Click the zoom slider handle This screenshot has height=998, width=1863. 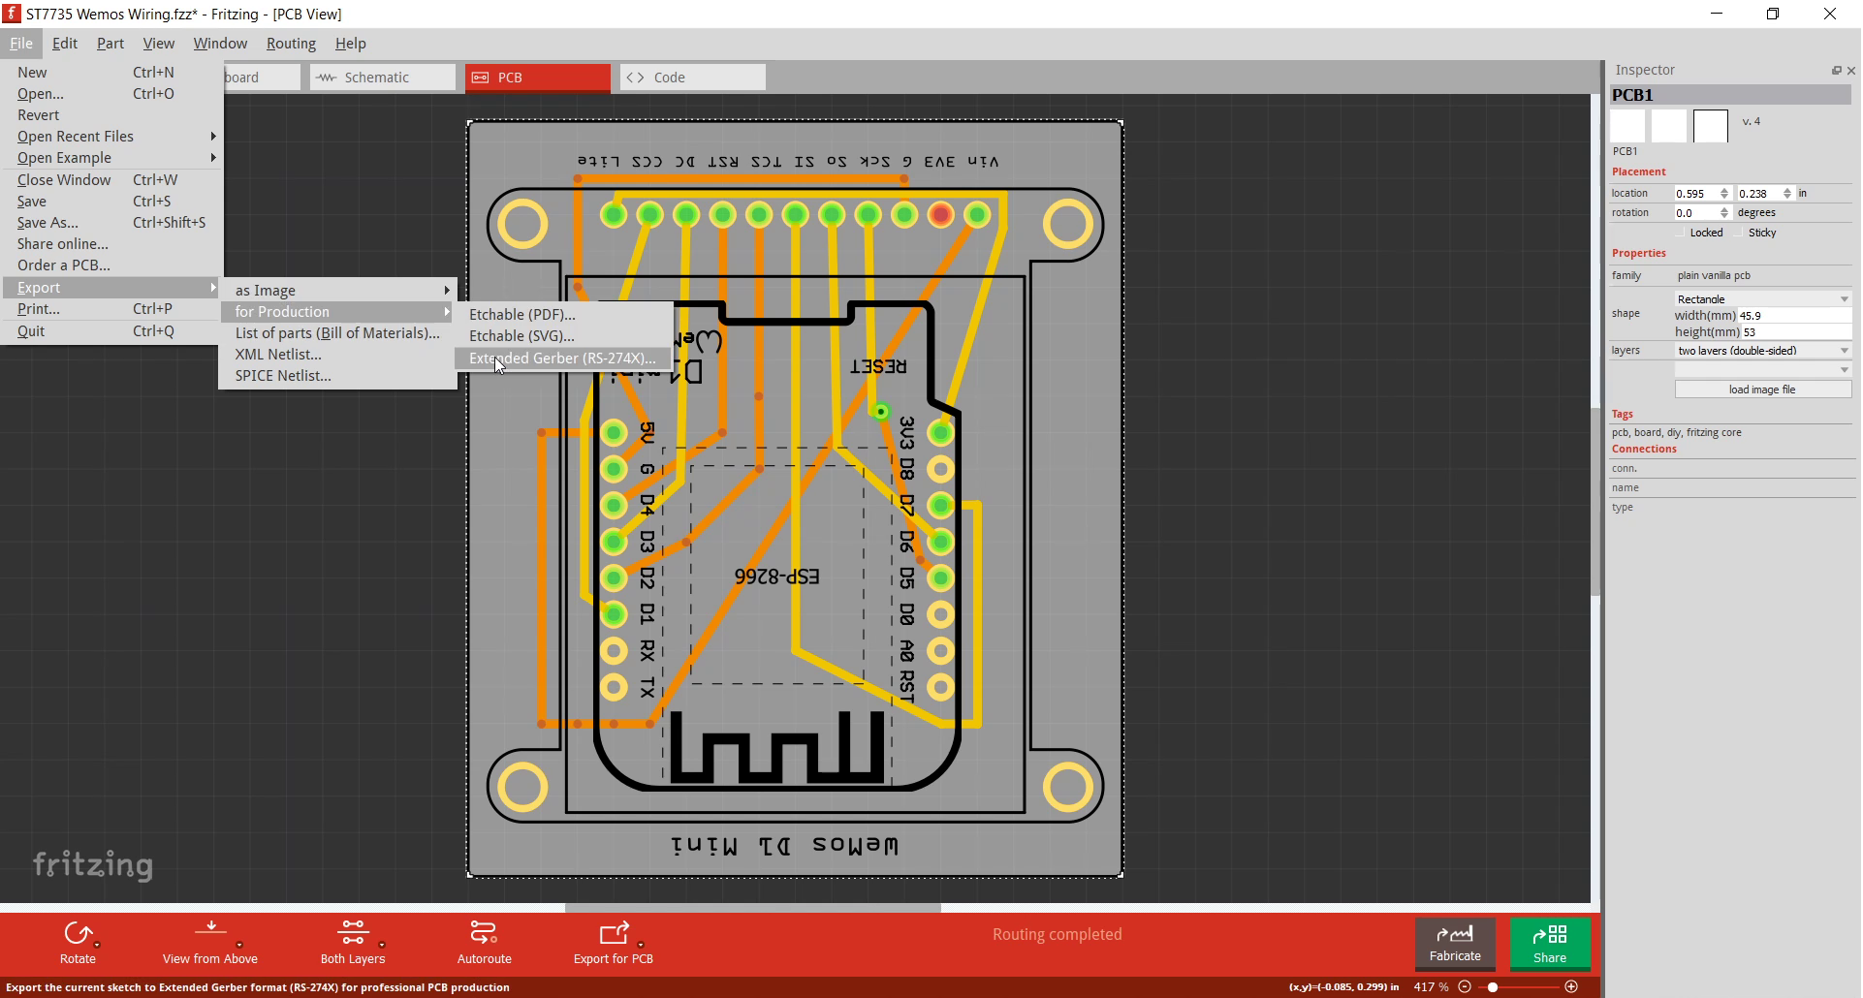coord(1493,987)
